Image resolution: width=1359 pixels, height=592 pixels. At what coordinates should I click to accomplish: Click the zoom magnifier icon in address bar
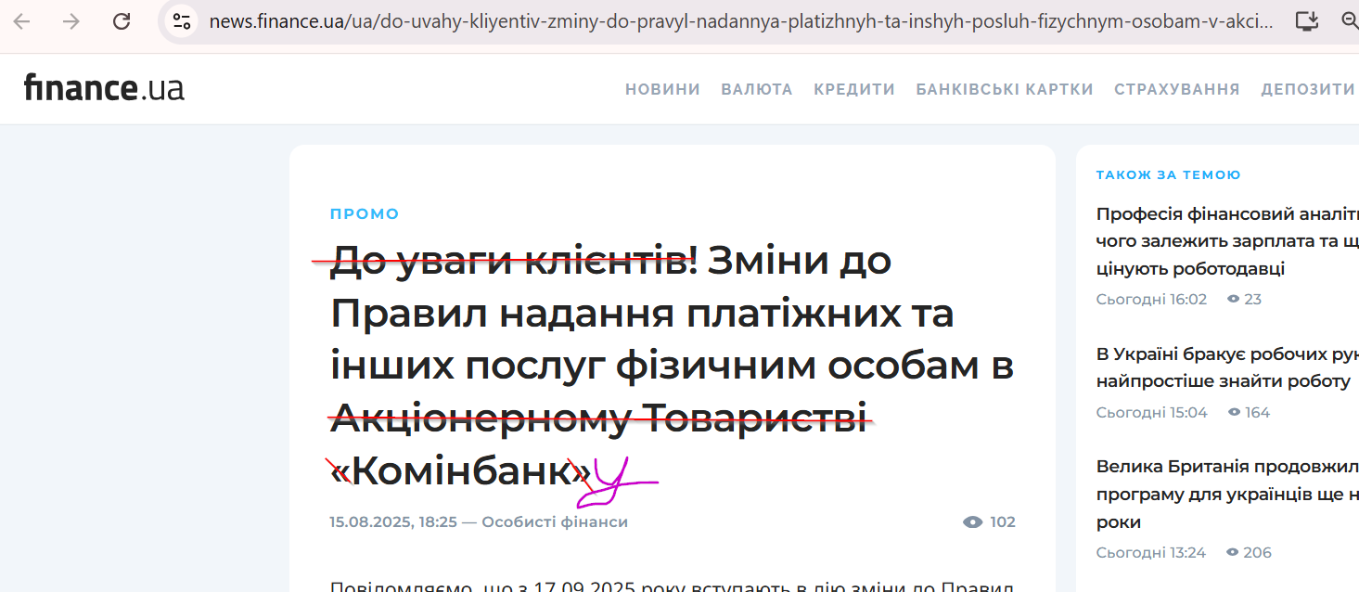click(x=1350, y=21)
